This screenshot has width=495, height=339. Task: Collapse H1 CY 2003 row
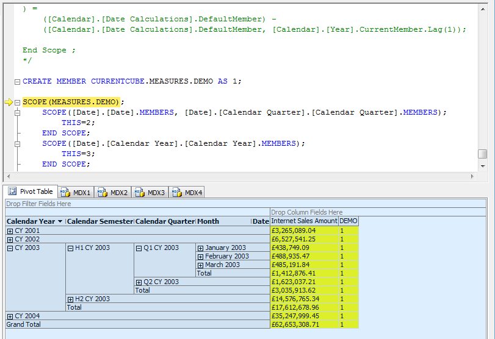70,248
